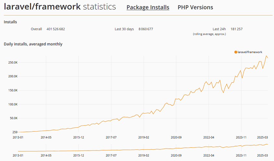Click the Daily installs, averaged monthly heading
The width and height of the screenshot is (274, 161).
tap(33, 44)
